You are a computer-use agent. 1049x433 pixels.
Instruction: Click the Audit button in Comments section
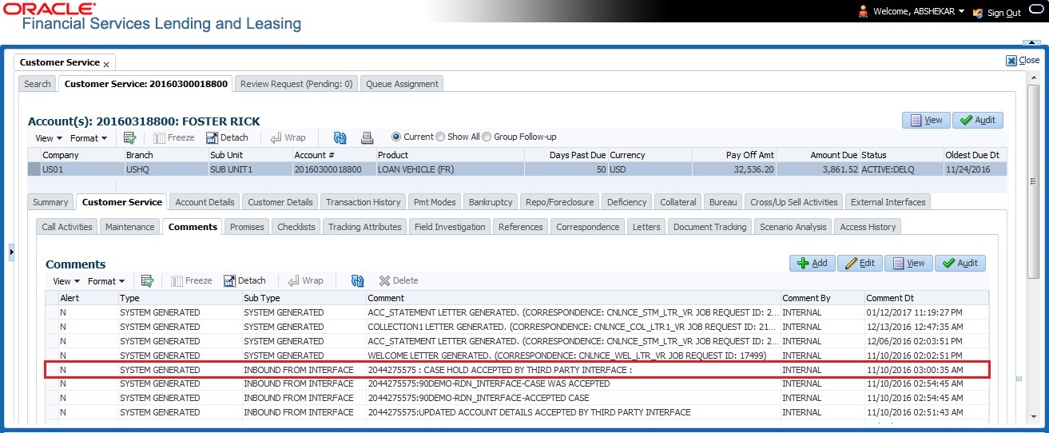pos(960,263)
